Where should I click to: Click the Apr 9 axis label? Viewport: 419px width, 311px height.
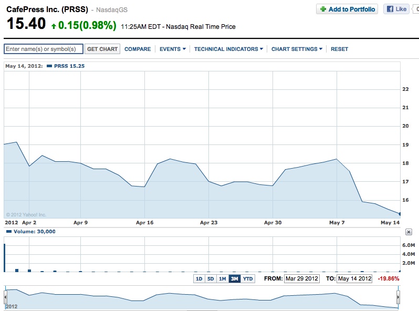80,223
